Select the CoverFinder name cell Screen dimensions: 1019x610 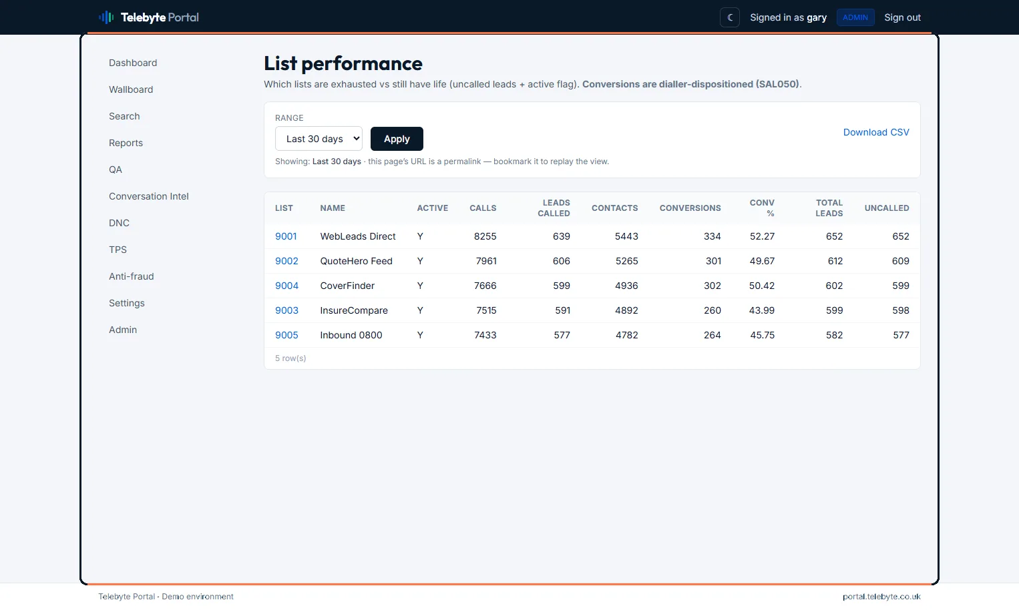(347, 286)
